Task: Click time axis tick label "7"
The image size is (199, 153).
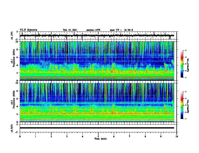Action: 130,136
